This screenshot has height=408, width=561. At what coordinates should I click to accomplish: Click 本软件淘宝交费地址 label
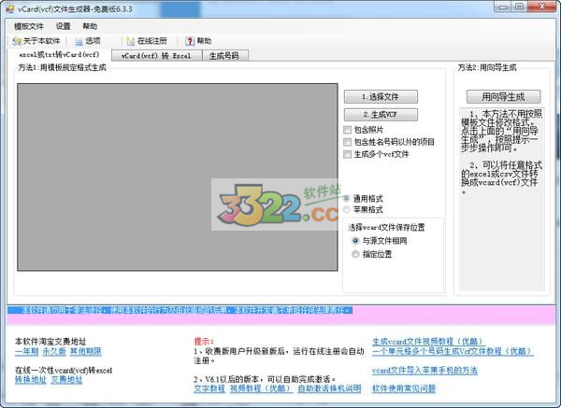pyautogui.click(x=50, y=341)
